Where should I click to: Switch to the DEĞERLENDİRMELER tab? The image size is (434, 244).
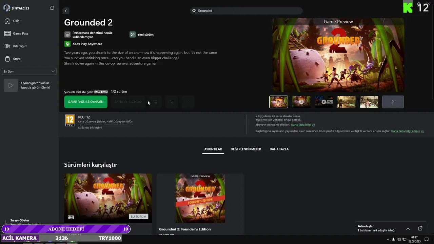pos(246,149)
